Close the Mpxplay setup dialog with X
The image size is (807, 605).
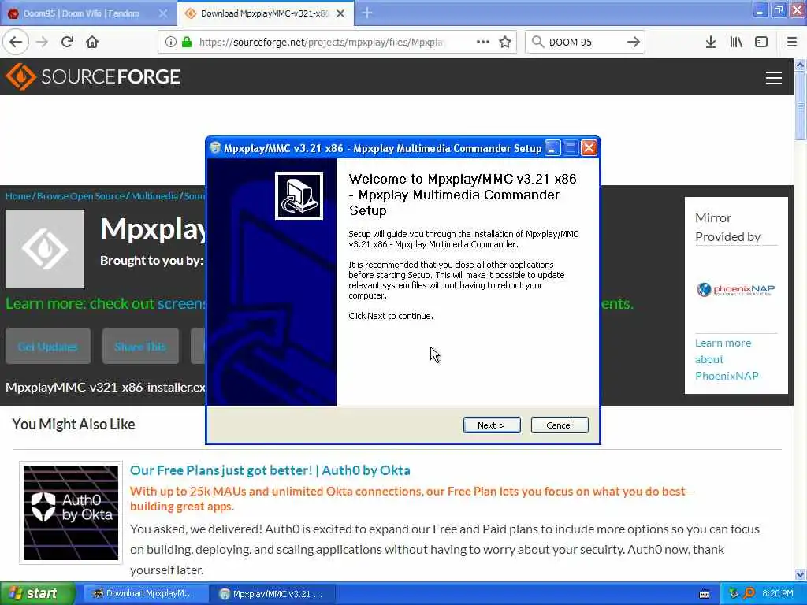click(589, 149)
